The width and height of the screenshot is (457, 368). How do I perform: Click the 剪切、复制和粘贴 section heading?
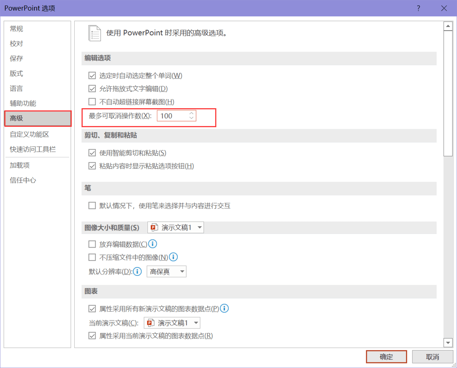point(111,136)
